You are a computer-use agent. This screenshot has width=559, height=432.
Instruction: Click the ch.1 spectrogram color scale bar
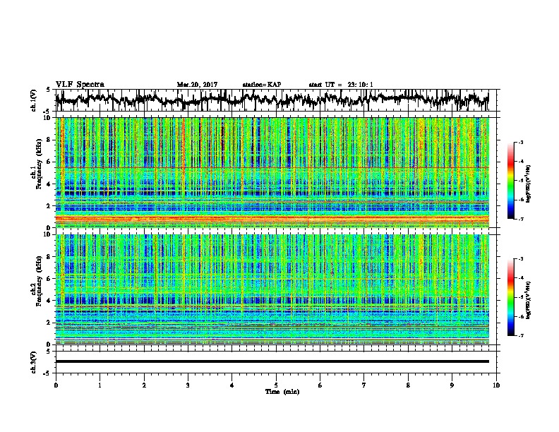510,181
